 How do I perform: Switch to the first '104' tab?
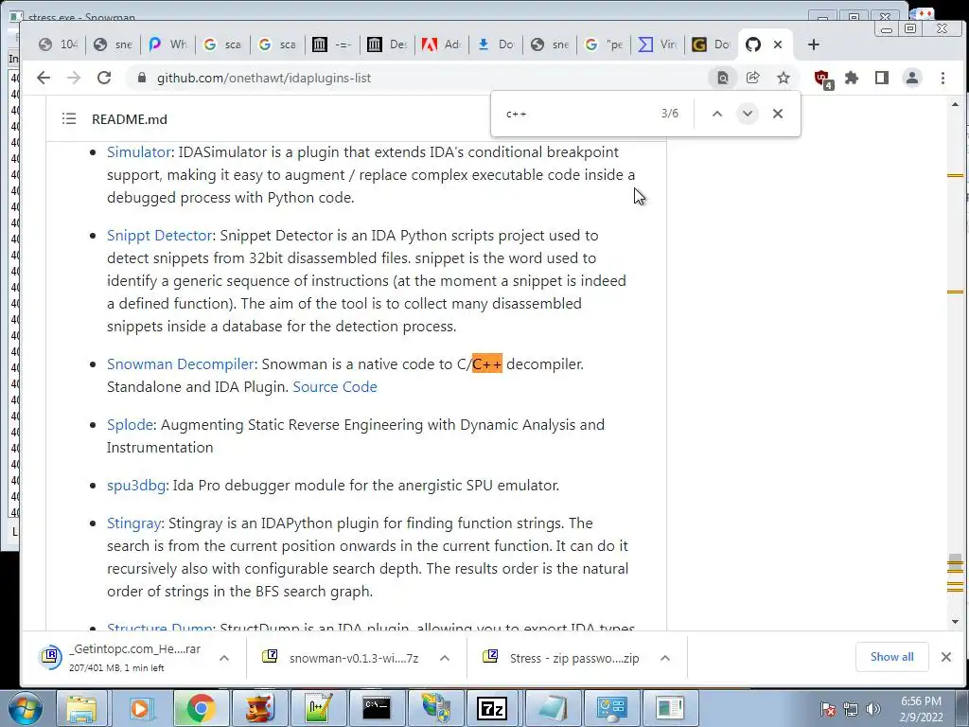tap(58, 44)
